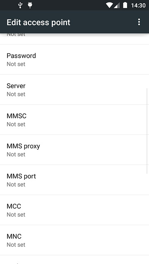The height and width of the screenshot is (264, 149).
Task: Open the Password setting
Action: 74,59
